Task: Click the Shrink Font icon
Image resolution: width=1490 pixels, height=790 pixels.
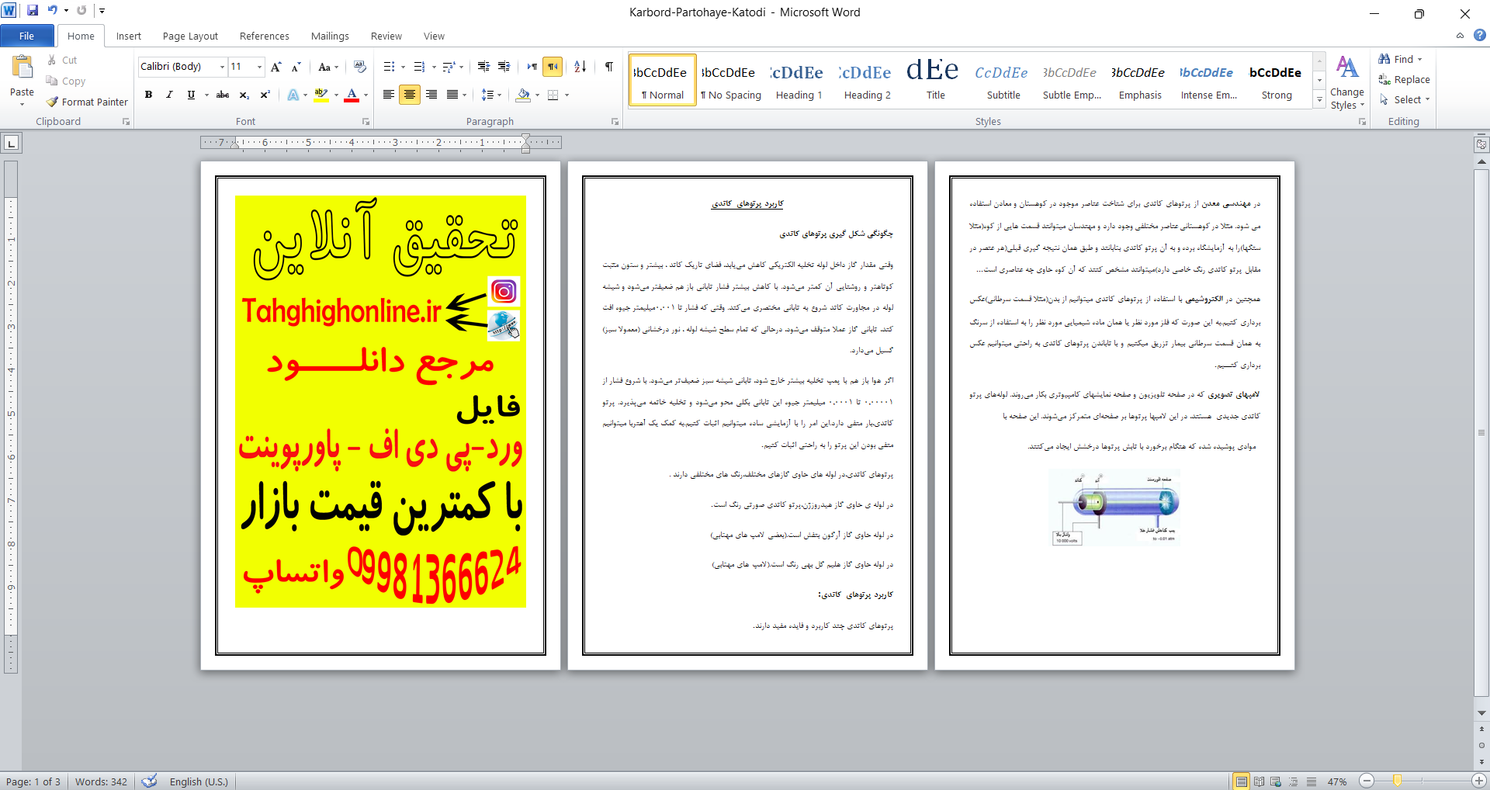Action: click(x=296, y=67)
